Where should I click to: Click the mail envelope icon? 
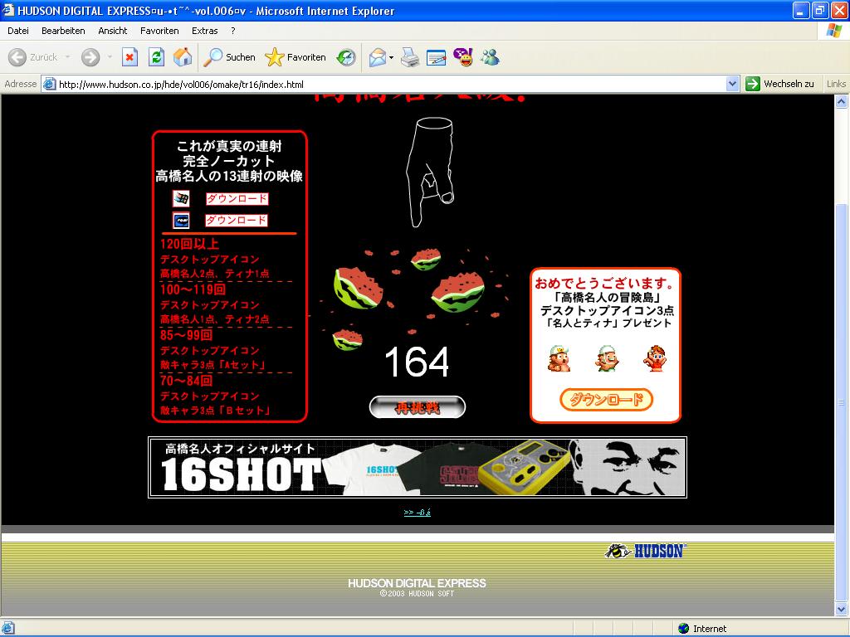point(378,57)
